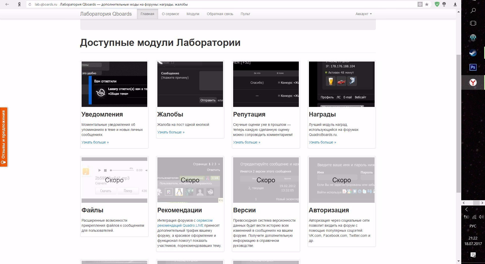Click Узнать больше under Жалобы
This screenshot has width=485, height=264.
point(171,132)
